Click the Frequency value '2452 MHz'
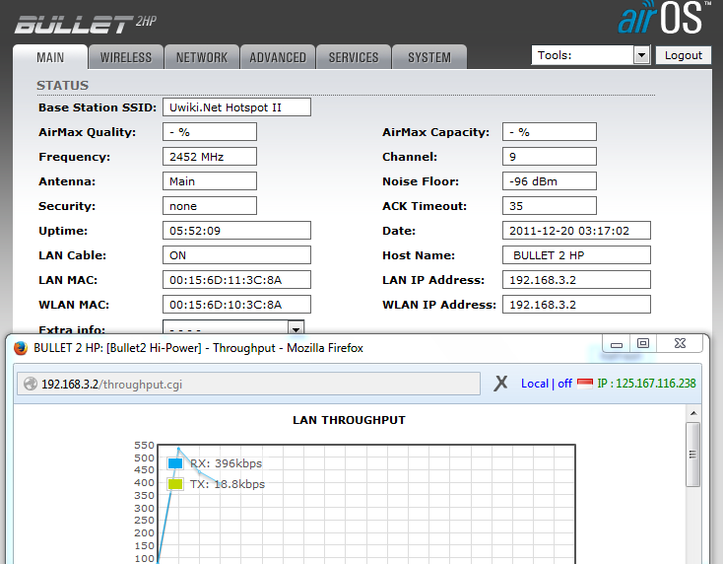Screen dimensions: 723x564 click(210, 157)
